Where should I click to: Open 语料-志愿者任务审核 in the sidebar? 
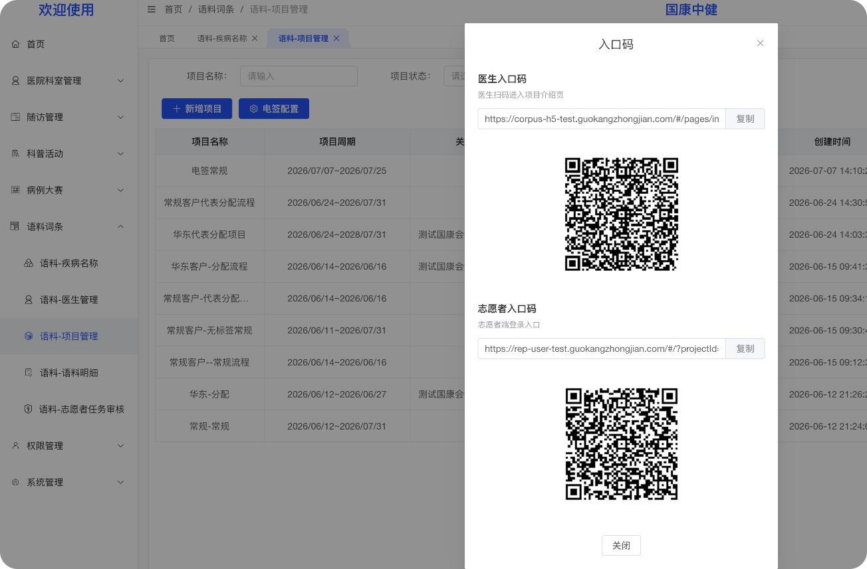[68, 409]
